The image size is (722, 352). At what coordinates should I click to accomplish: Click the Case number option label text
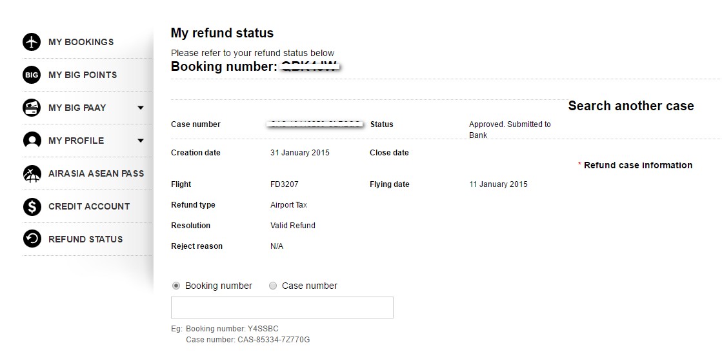pyautogui.click(x=309, y=286)
